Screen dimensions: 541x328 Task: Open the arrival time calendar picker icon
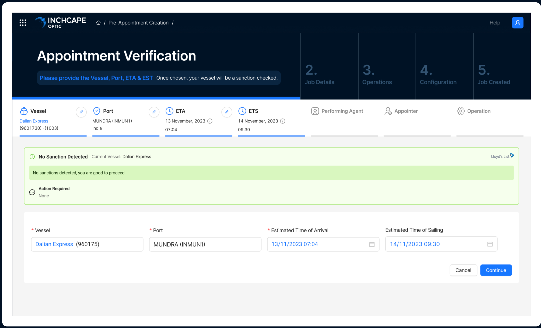pyautogui.click(x=372, y=244)
